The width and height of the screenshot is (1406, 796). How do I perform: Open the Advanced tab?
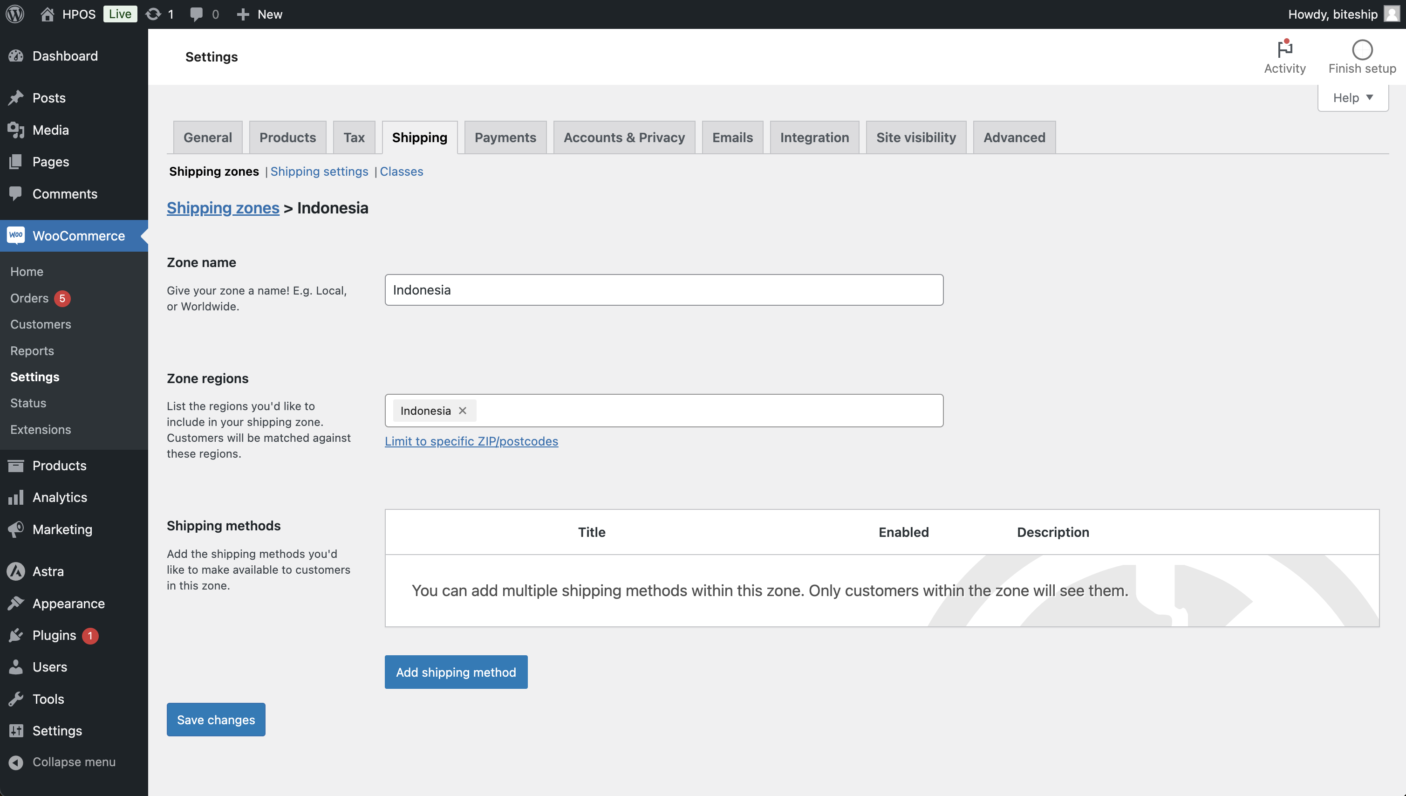pos(1014,137)
